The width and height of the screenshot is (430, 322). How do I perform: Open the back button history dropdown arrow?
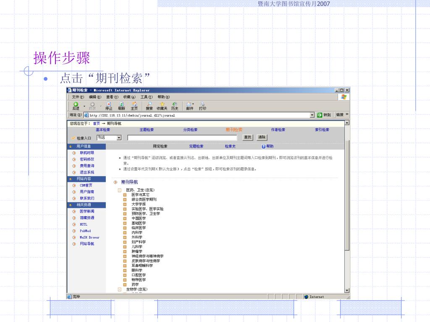tap(84, 106)
